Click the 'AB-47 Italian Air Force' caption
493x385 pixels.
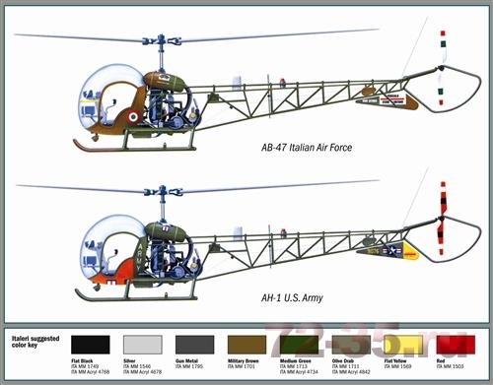307,148
